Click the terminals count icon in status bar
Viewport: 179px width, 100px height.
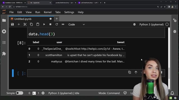(34, 93)
